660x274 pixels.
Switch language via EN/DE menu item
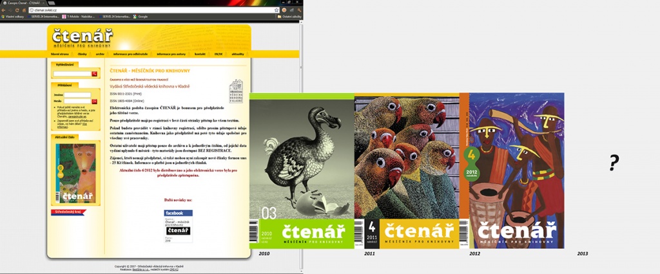pyautogui.click(x=218, y=54)
